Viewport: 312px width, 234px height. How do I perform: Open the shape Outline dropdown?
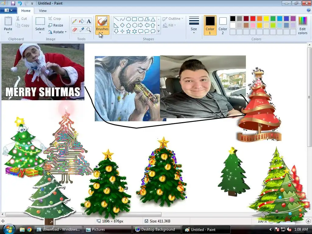click(173, 19)
